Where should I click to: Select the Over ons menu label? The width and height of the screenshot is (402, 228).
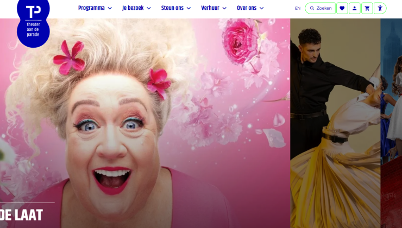coord(247,8)
